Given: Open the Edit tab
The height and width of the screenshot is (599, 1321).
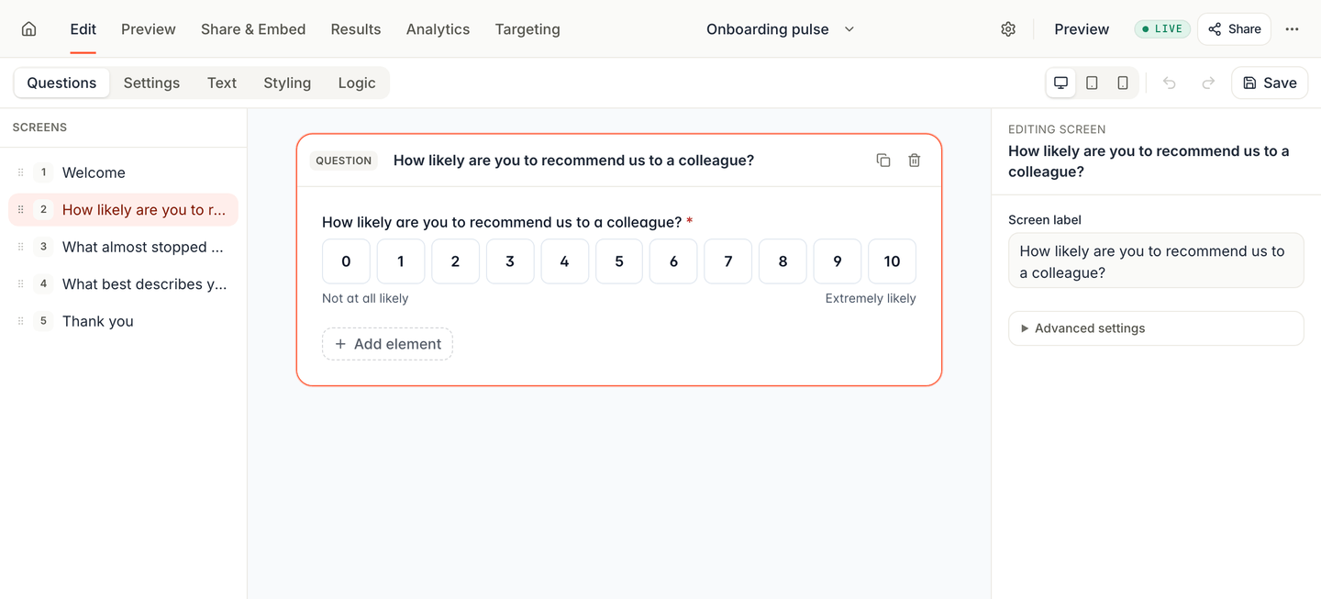Looking at the screenshot, I should click(83, 29).
